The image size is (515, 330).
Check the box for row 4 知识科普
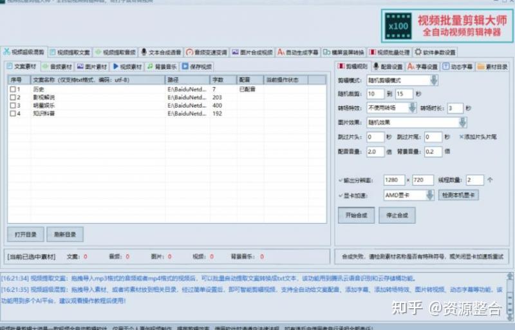pyautogui.click(x=13, y=113)
